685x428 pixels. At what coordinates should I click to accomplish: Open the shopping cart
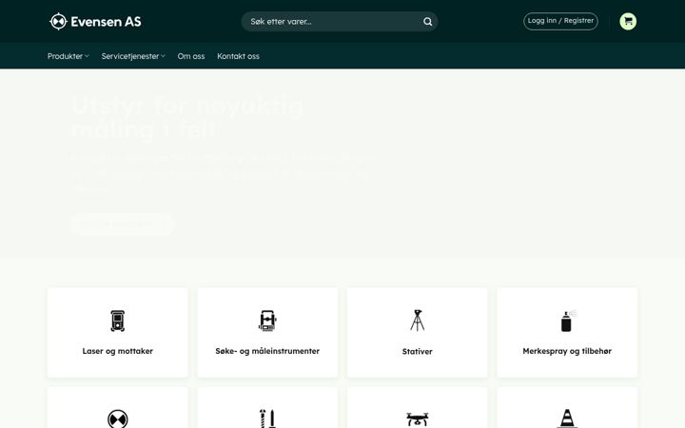tap(628, 21)
